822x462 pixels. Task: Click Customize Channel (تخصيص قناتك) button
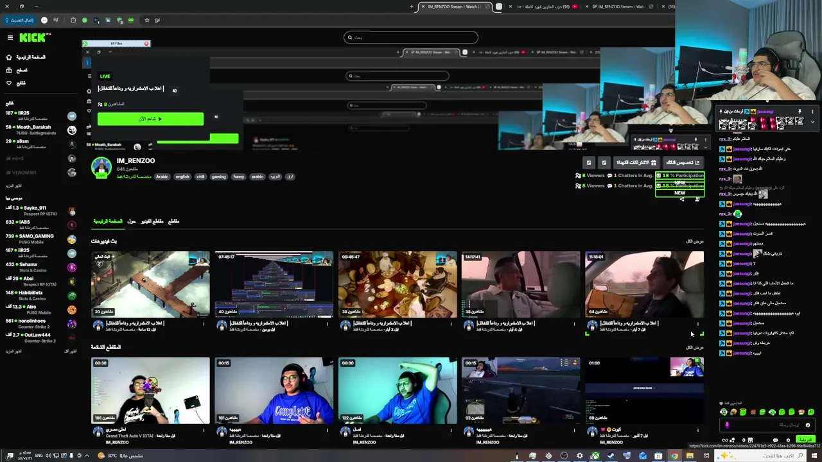point(682,162)
